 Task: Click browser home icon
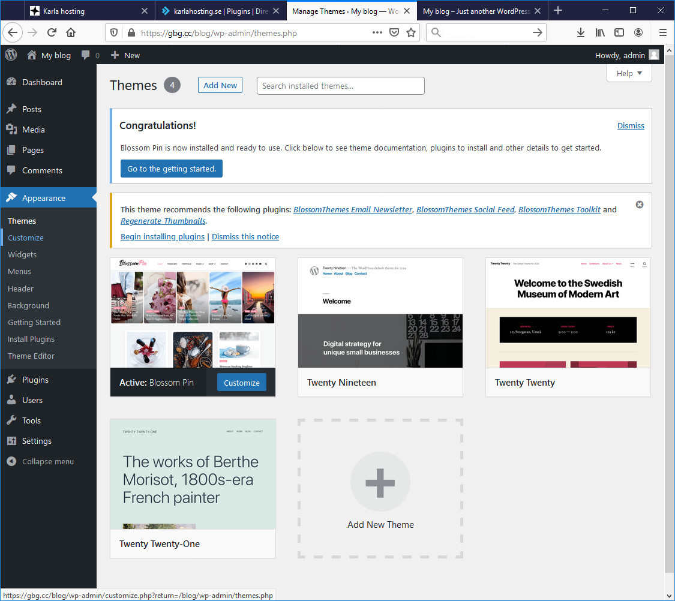pos(71,33)
